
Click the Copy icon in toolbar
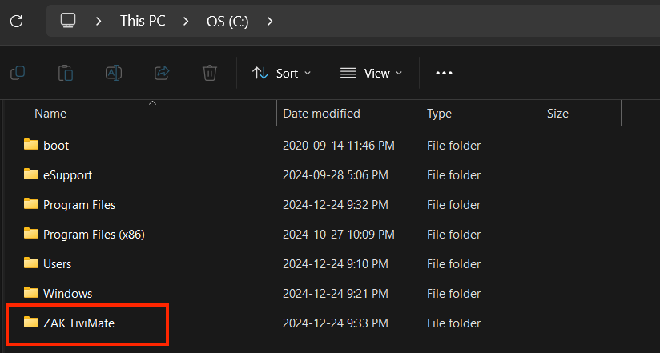pyautogui.click(x=18, y=73)
